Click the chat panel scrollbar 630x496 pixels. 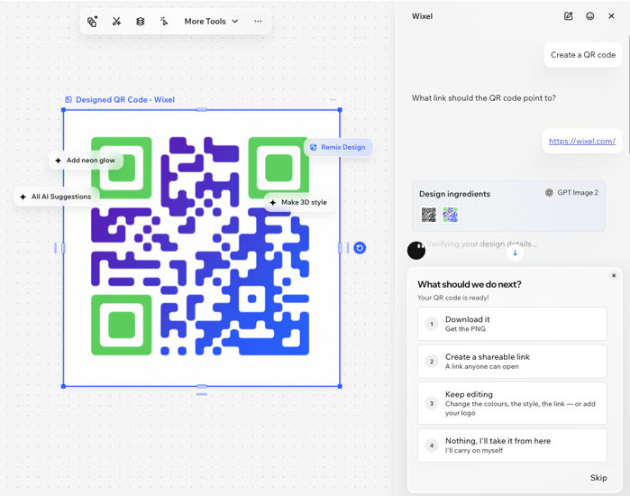pos(628,96)
